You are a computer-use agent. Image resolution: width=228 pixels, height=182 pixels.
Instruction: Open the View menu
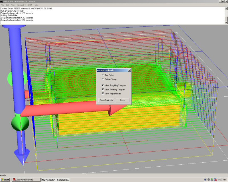[13, 5]
